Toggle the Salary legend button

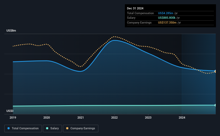click(x=52, y=129)
